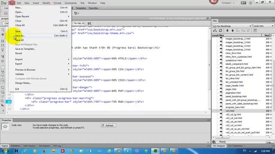Open the Local view dropdown

pyautogui.click(x=263, y=26)
